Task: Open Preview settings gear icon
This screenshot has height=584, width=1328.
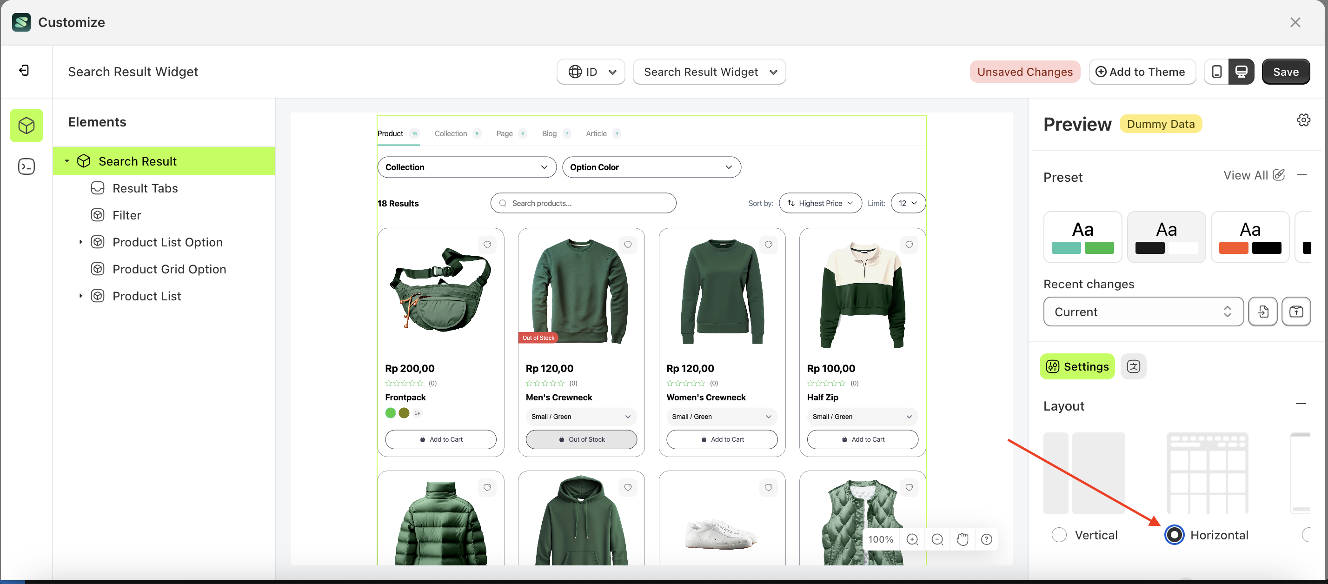Action: pos(1303,120)
